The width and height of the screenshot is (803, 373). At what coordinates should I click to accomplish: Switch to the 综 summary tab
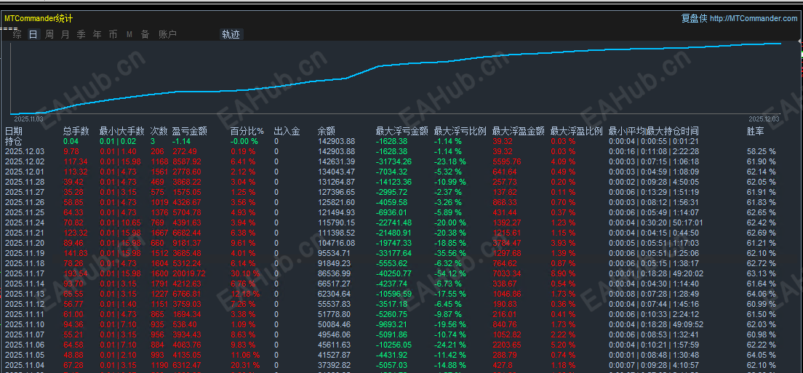pos(17,34)
